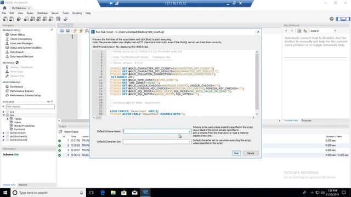Click the script preview vertical scrollbar

pos(257,82)
